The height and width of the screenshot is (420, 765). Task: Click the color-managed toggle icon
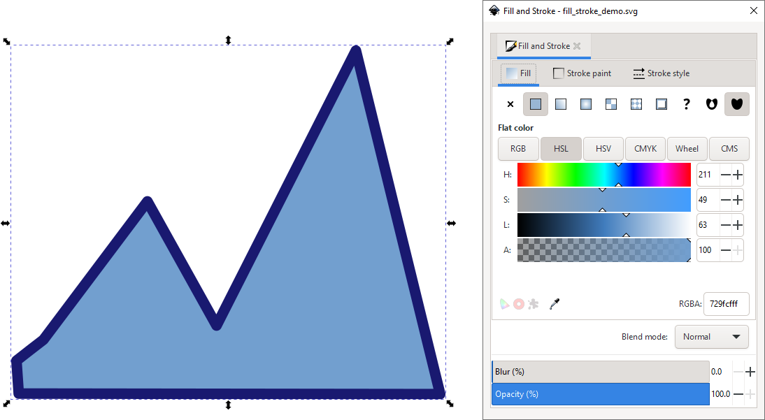(504, 304)
